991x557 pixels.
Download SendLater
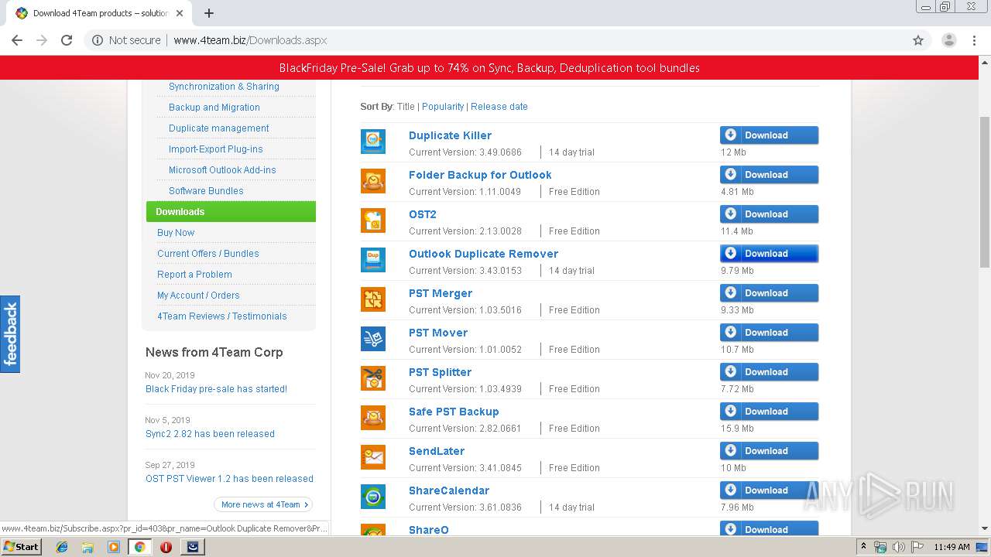point(769,451)
